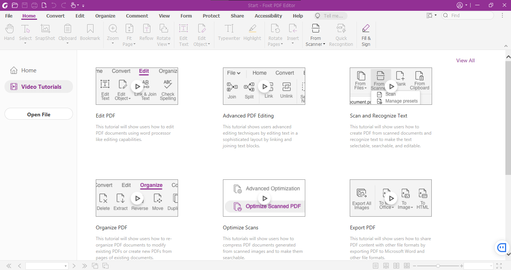Switch to the Convert tab
Image resolution: width=511 pixels, height=270 pixels.
pyautogui.click(x=55, y=16)
